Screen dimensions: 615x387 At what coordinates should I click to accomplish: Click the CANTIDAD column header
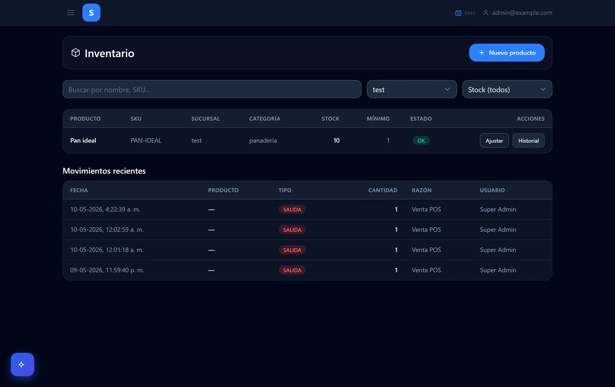click(x=383, y=190)
